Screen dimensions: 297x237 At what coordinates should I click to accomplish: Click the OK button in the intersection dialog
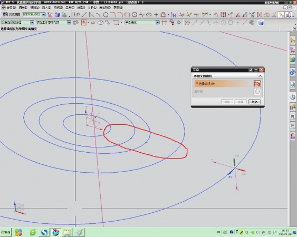click(x=227, y=102)
